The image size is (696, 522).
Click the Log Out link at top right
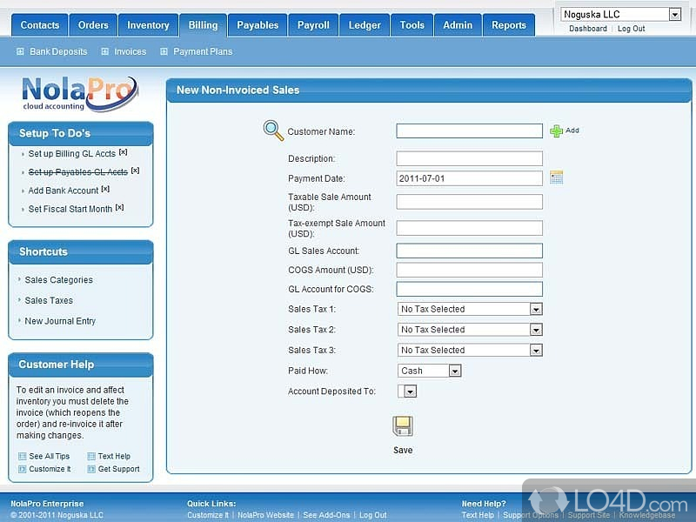[x=632, y=29]
